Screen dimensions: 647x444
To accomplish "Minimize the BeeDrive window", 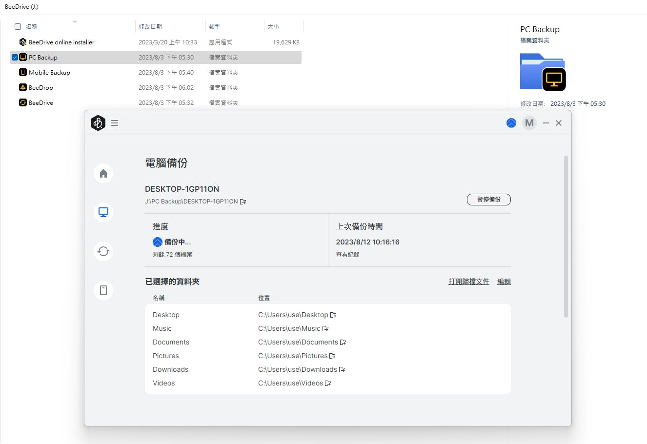I will [546, 123].
